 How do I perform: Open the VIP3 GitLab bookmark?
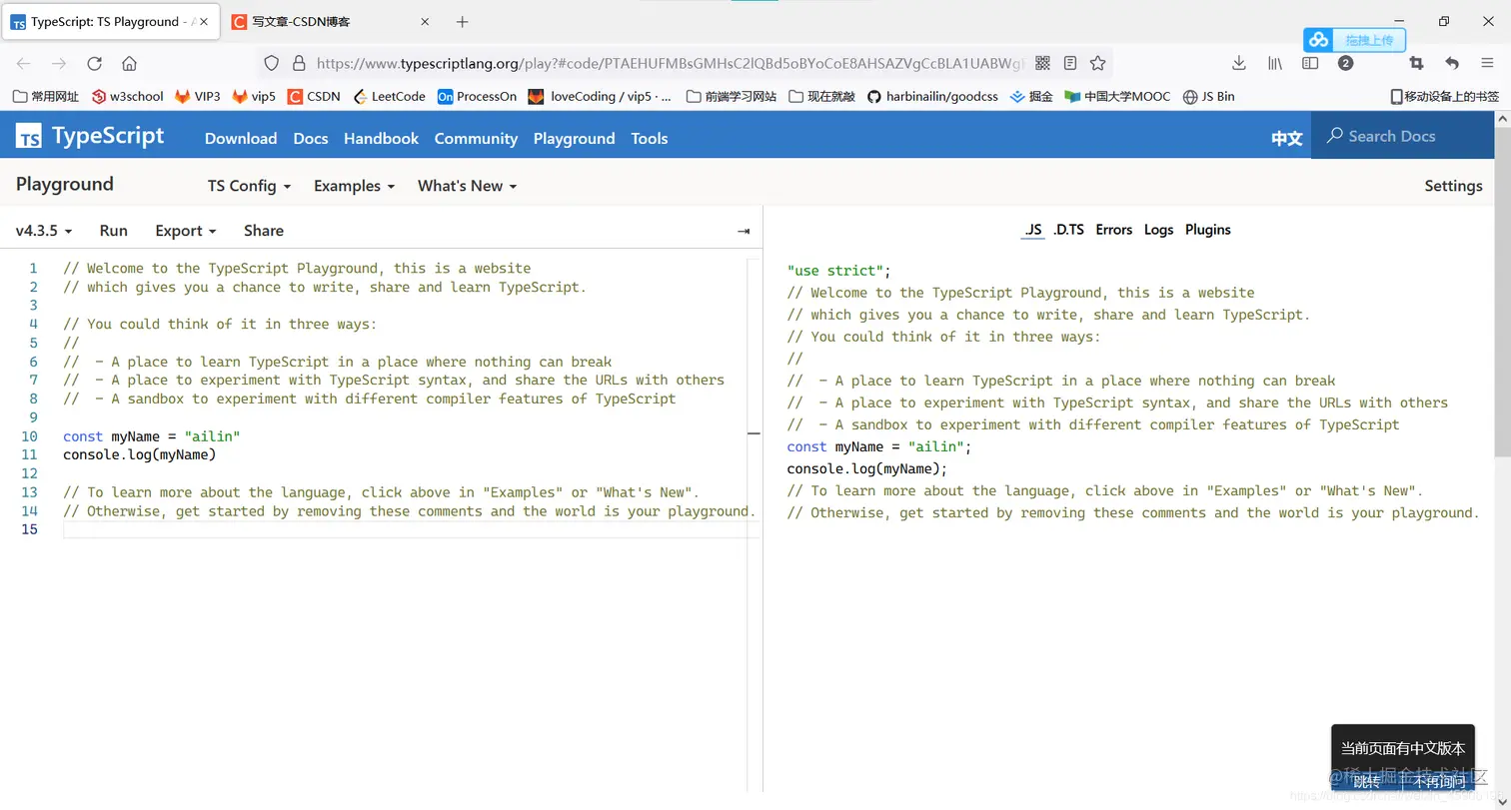[198, 97]
